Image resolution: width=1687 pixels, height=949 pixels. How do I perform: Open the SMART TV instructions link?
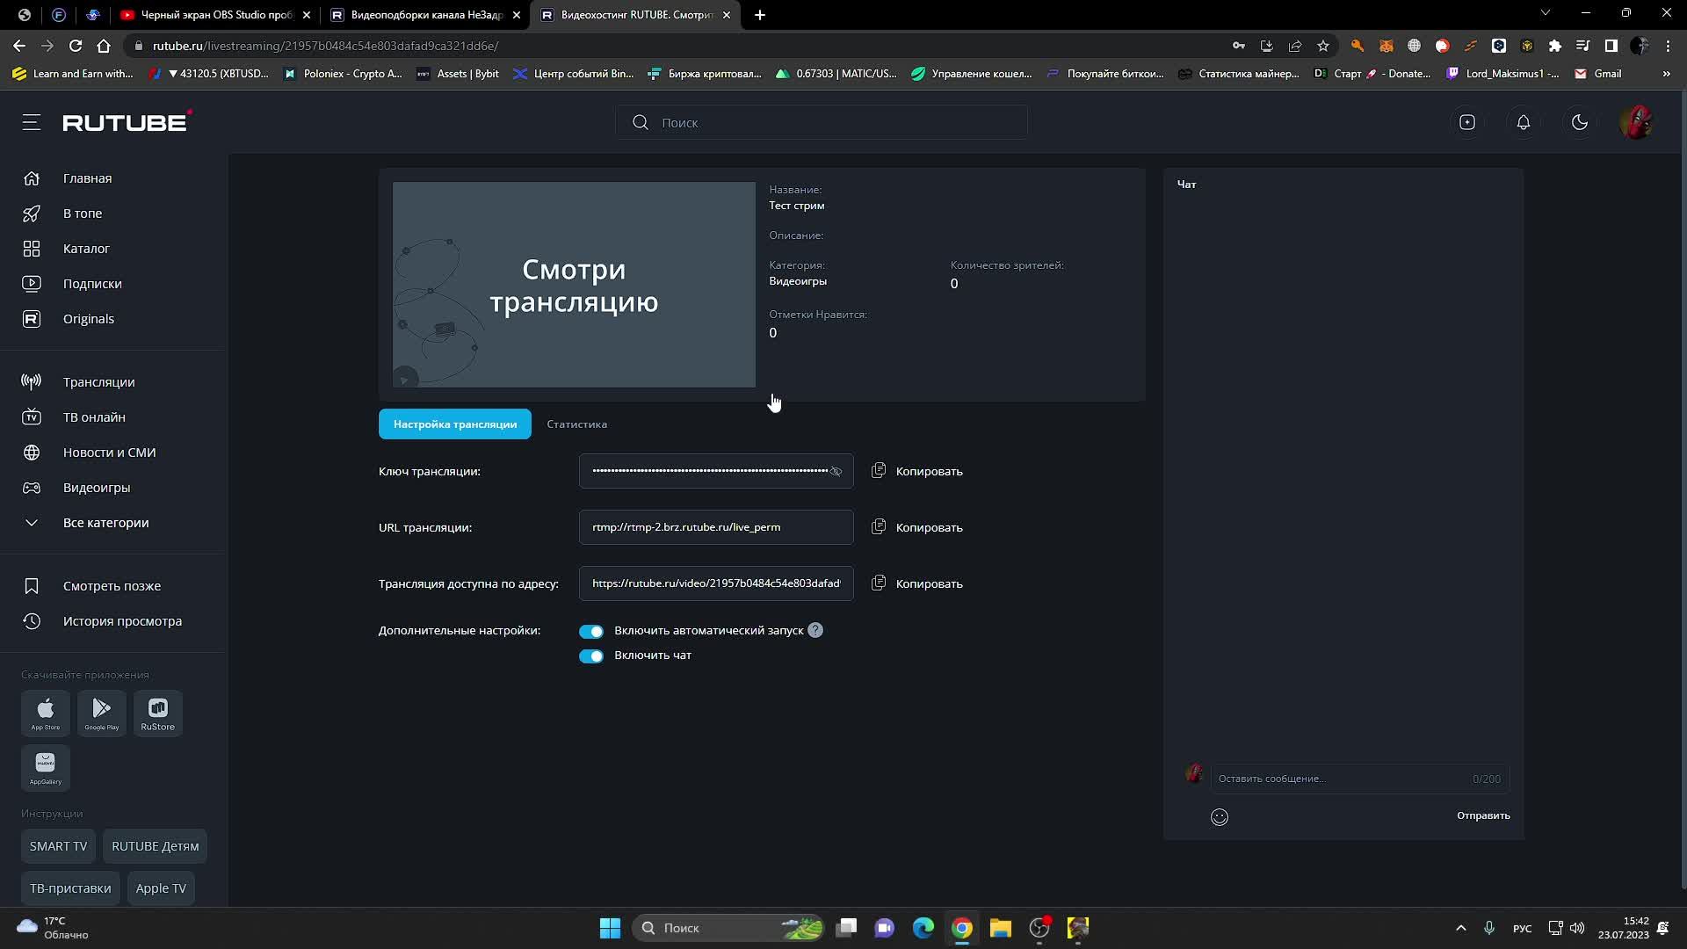58,846
